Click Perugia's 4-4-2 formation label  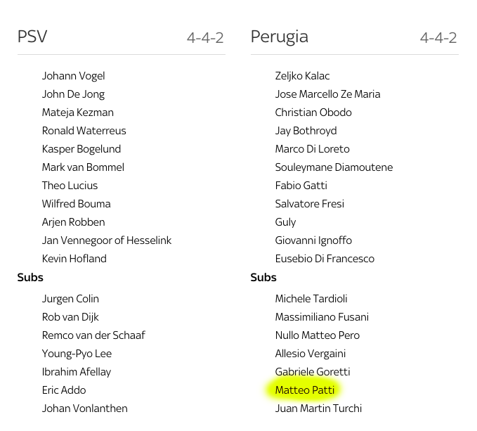point(438,38)
